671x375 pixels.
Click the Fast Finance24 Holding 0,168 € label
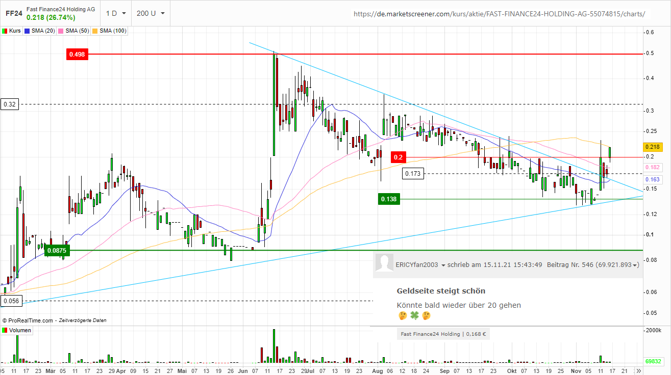click(443, 334)
